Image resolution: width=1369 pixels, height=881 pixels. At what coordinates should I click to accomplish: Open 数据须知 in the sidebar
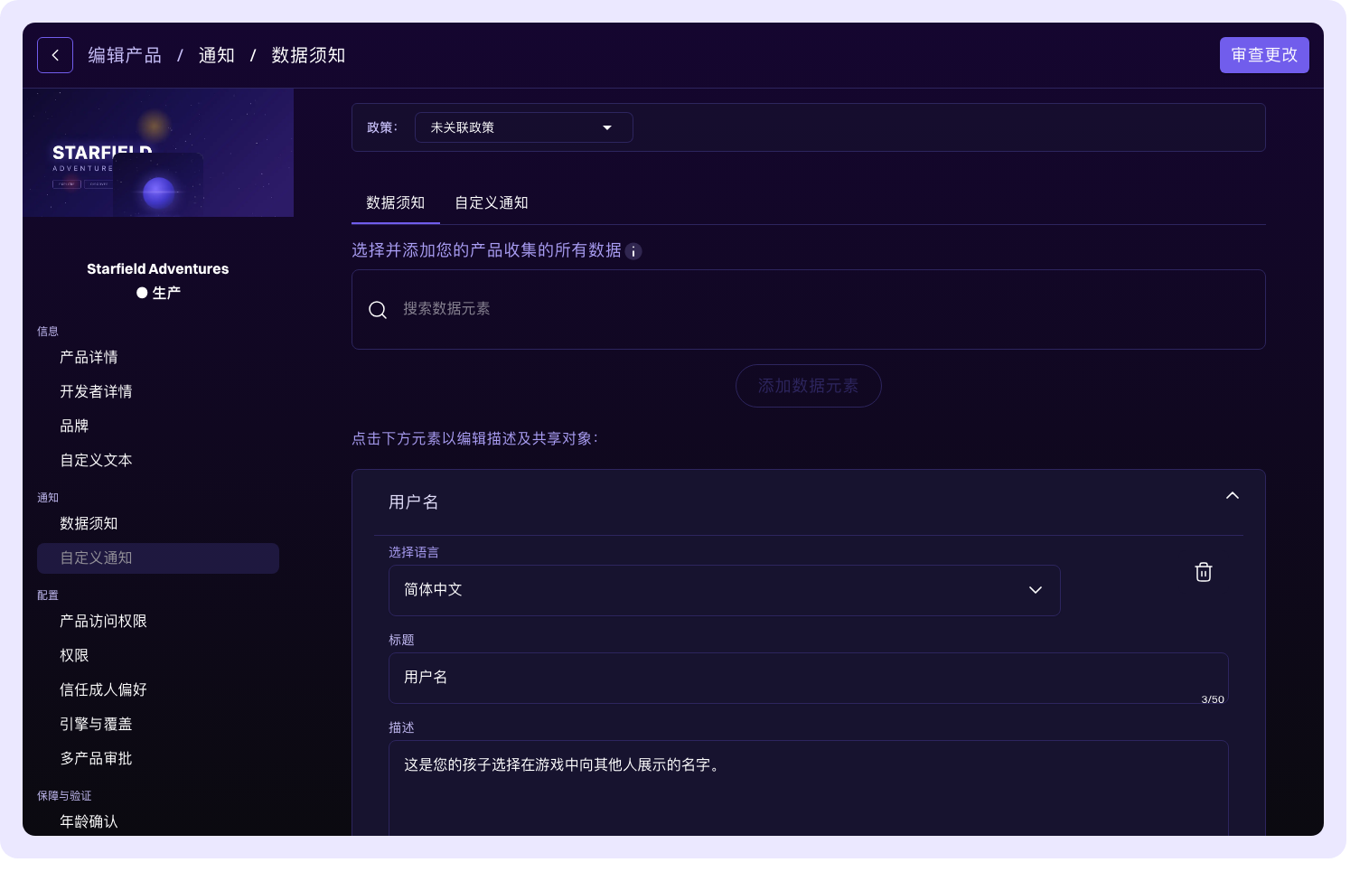coord(158,524)
